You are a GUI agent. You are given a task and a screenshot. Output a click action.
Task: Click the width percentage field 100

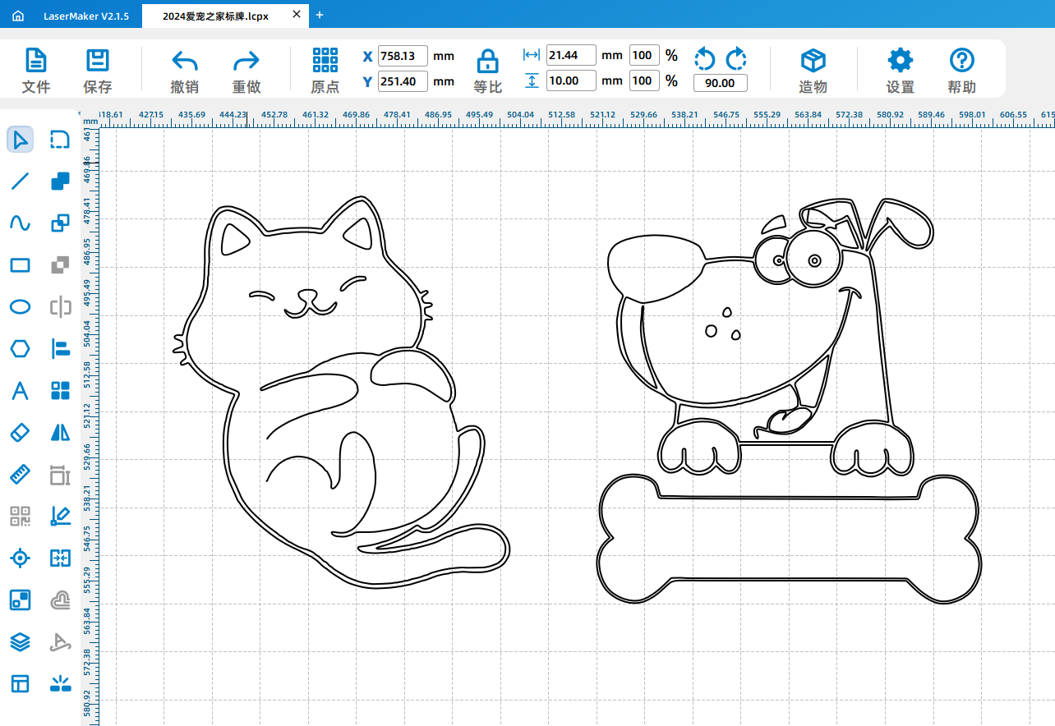coord(644,55)
